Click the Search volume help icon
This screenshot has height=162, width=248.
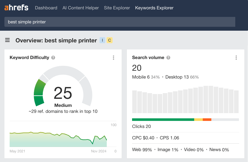168,57
